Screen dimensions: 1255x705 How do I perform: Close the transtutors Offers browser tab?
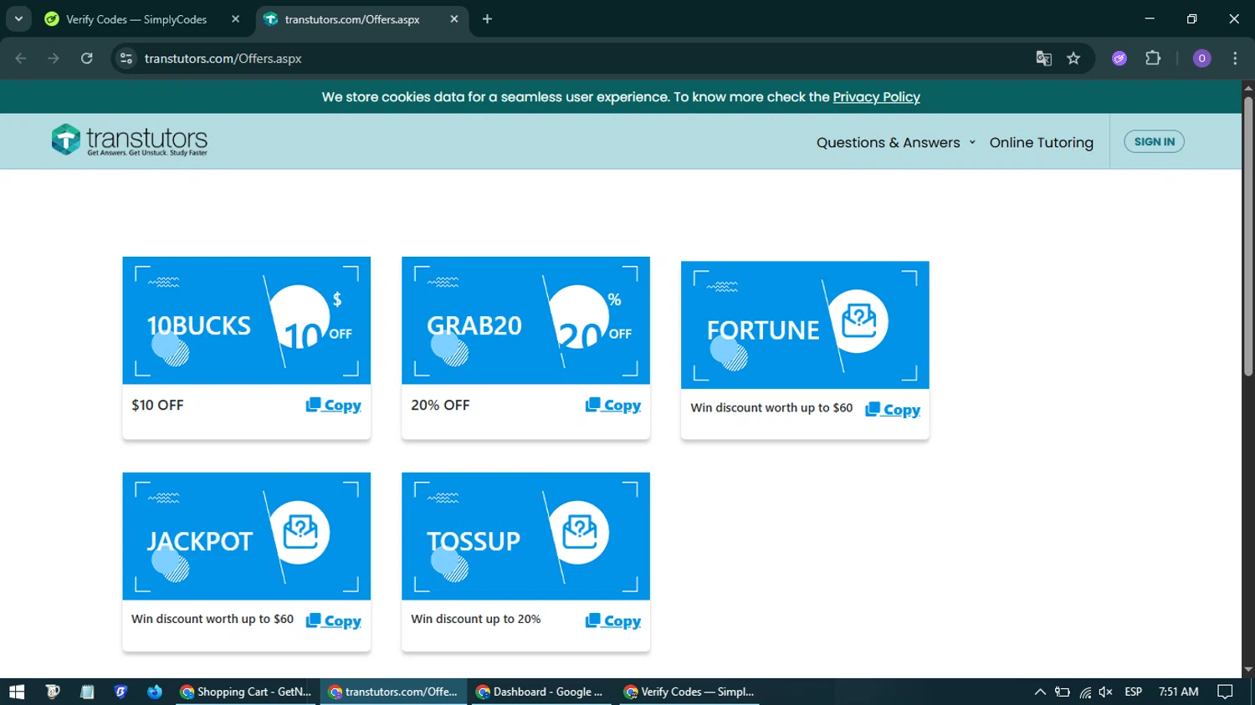click(x=453, y=18)
